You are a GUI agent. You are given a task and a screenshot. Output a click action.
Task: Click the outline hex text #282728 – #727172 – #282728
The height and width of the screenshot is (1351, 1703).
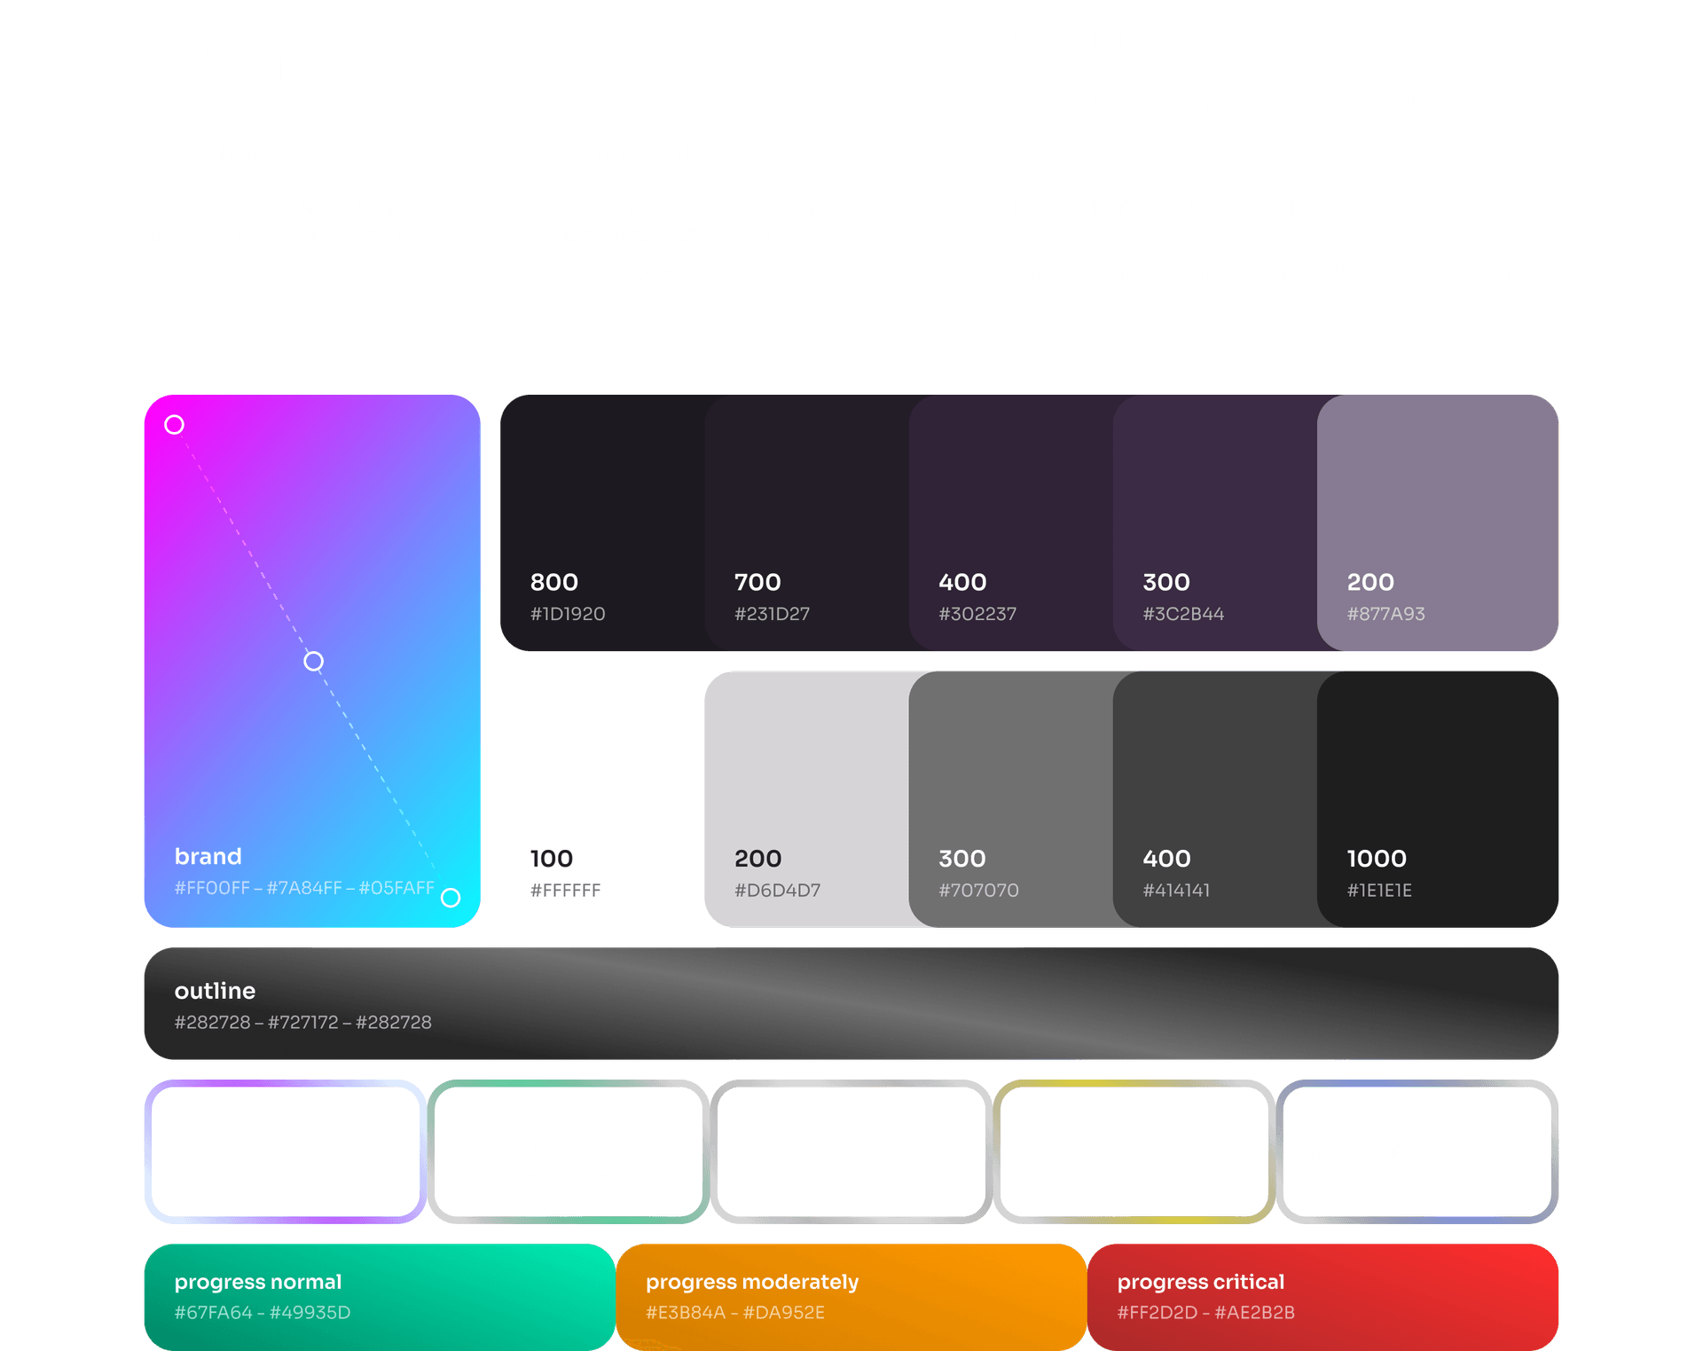(x=303, y=1022)
